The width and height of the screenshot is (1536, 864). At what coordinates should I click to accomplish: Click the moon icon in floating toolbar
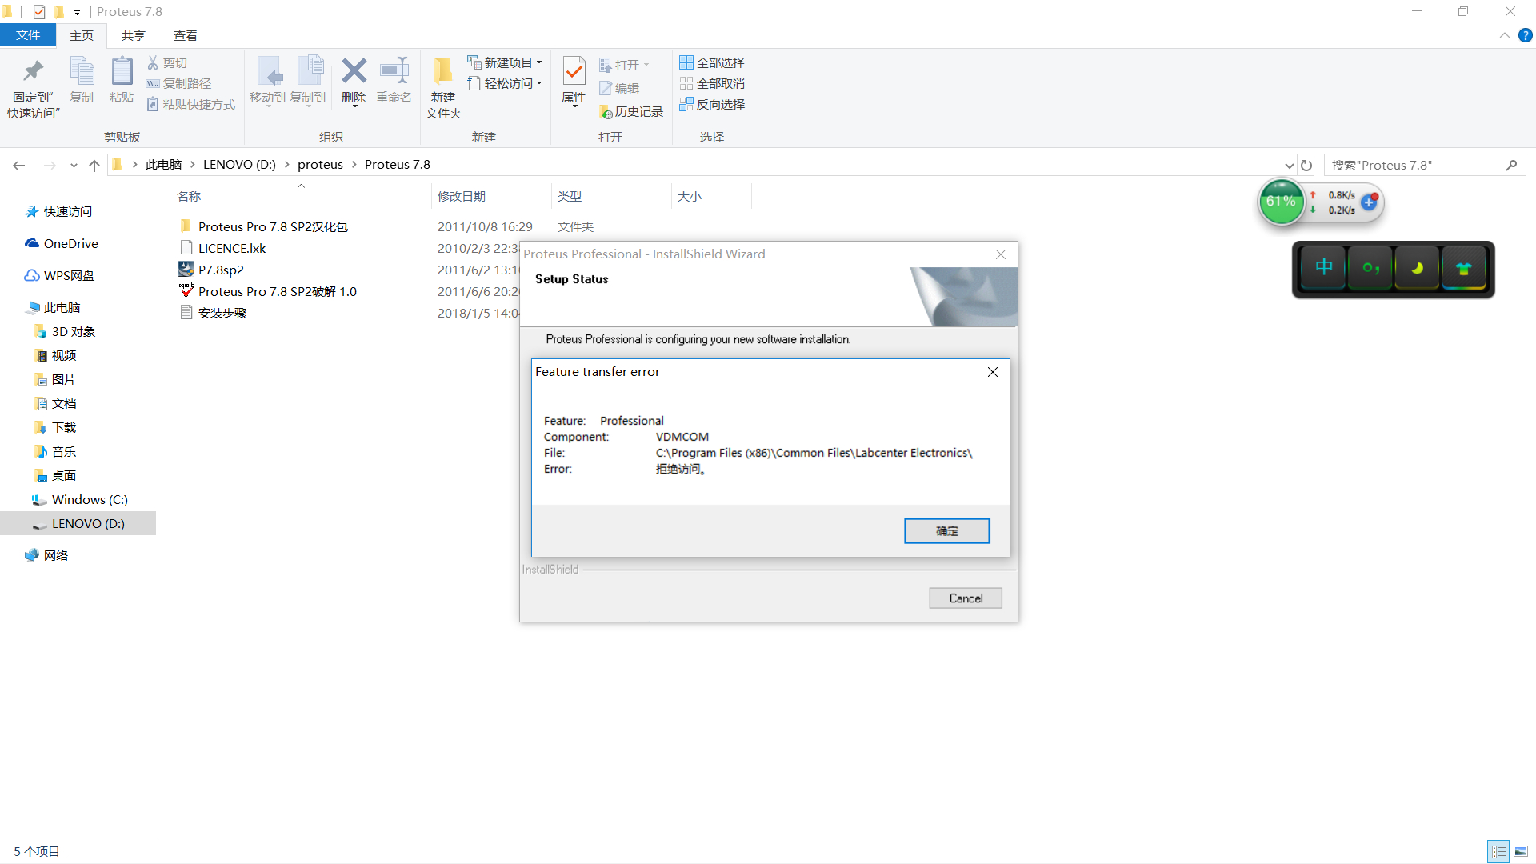1417,269
